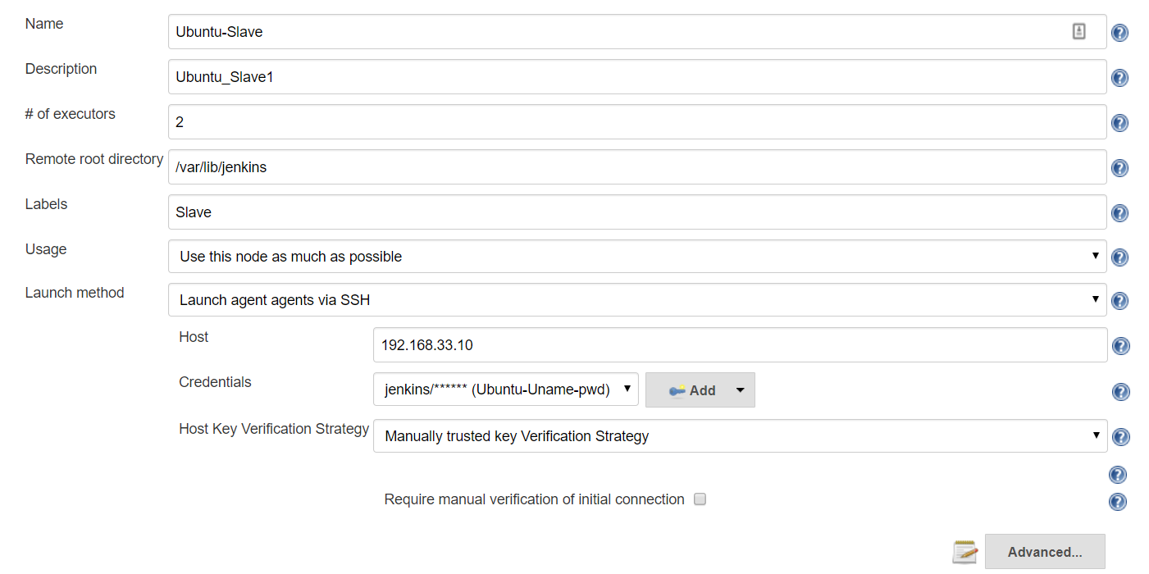Open the Usage dropdown

[x=636, y=257]
